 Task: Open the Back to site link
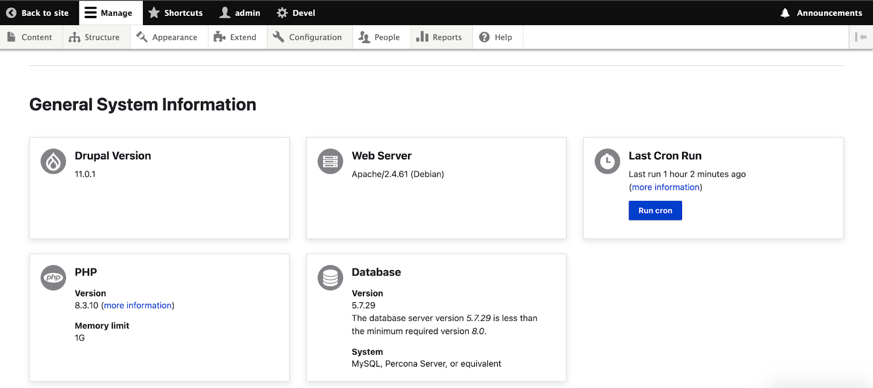[39, 13]
